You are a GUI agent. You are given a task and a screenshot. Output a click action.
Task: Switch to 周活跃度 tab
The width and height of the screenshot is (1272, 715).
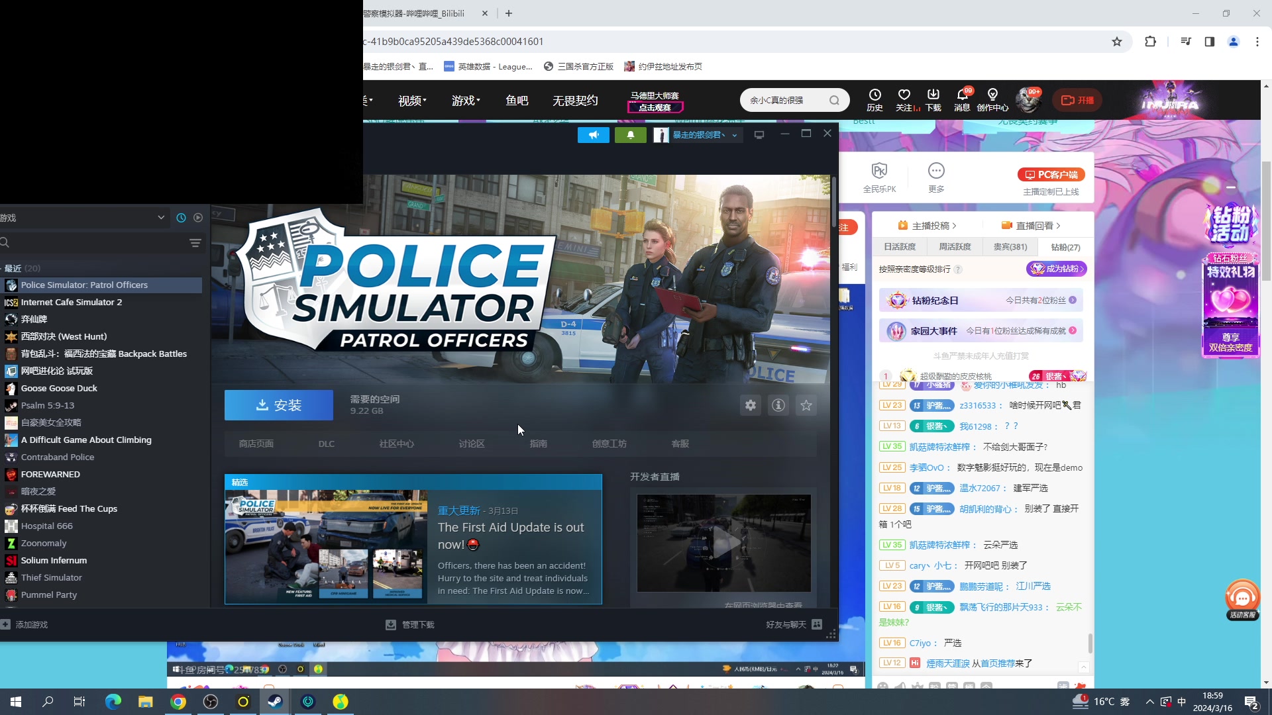[955, 247]
